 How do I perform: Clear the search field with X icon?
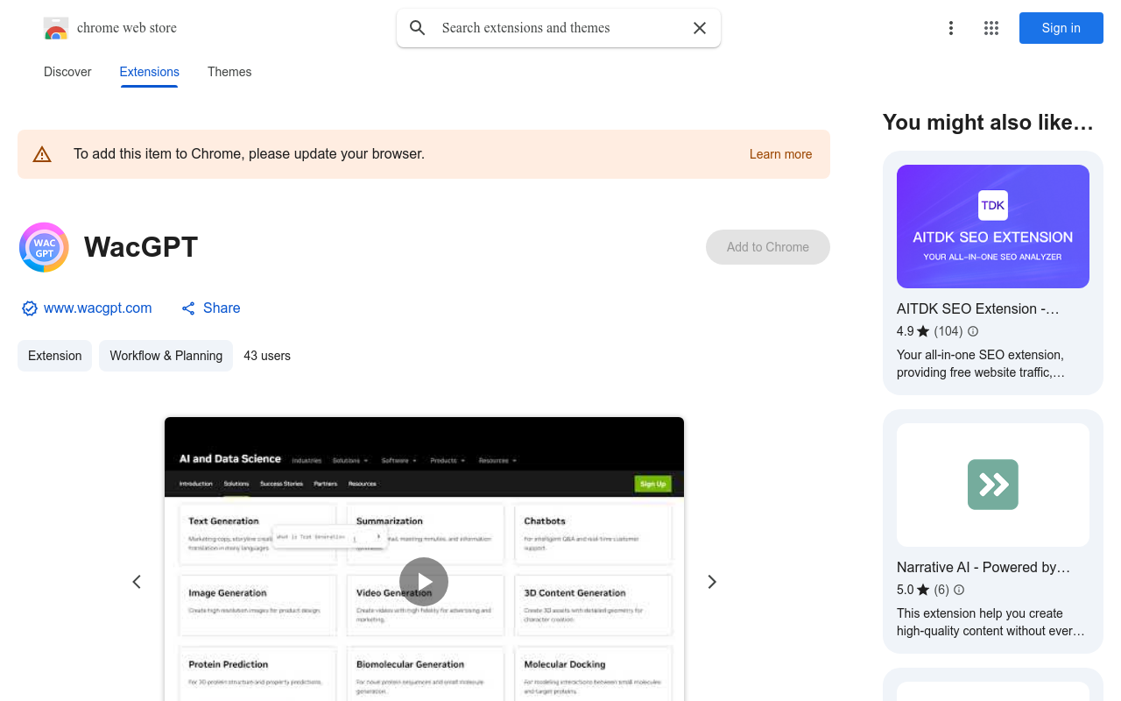click(x=700, y=28)
